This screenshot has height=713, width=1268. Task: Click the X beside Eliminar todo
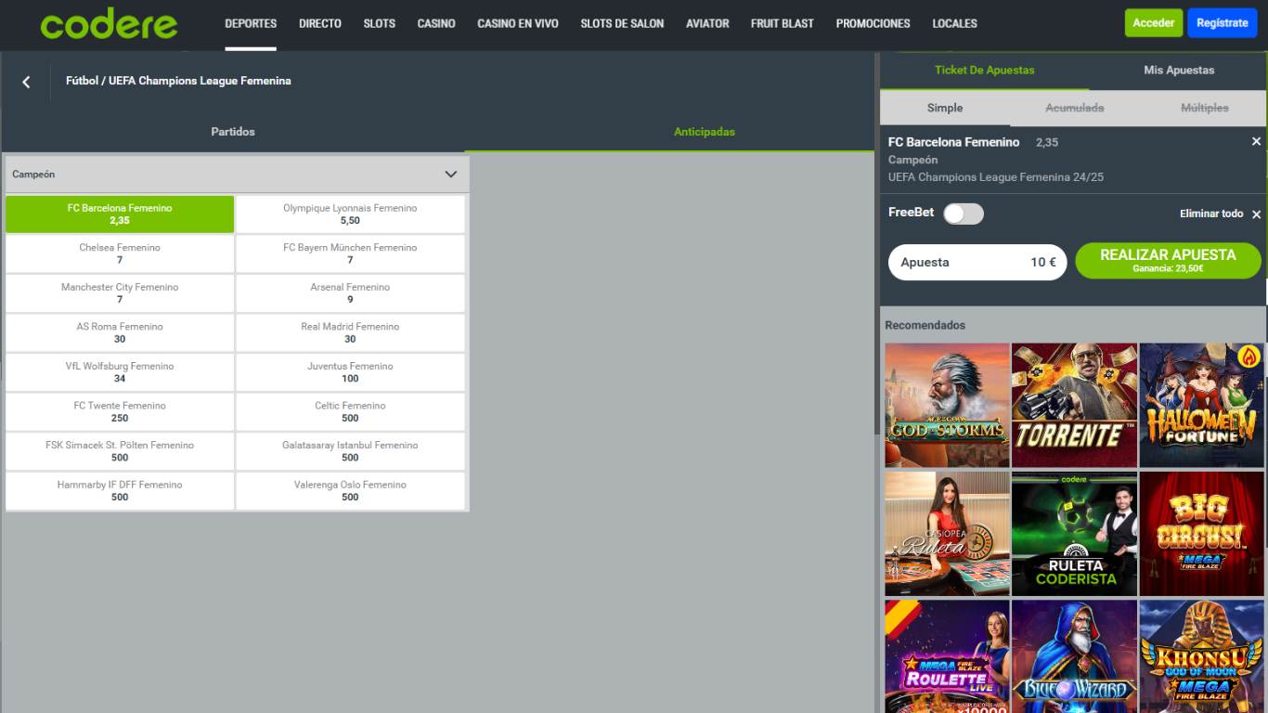pos(1256,214)
